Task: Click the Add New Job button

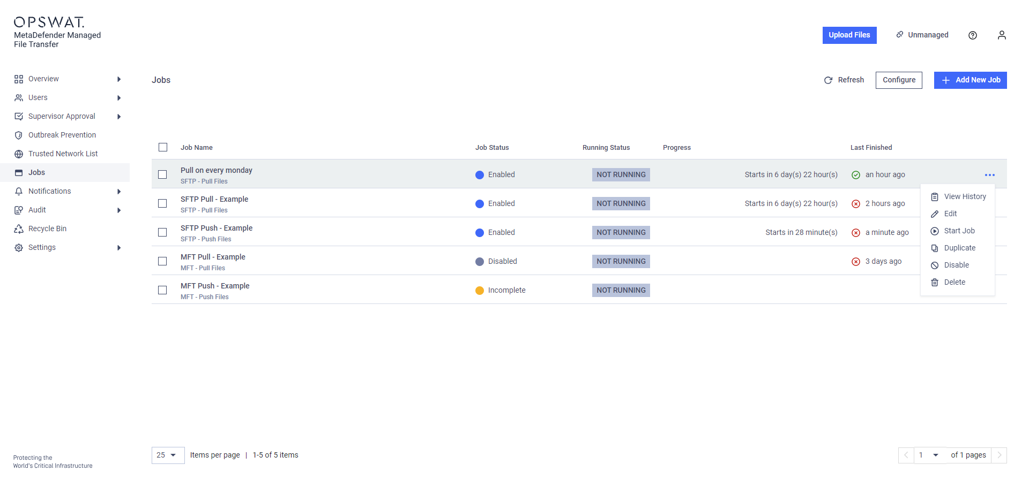Action: click(970, 80)
